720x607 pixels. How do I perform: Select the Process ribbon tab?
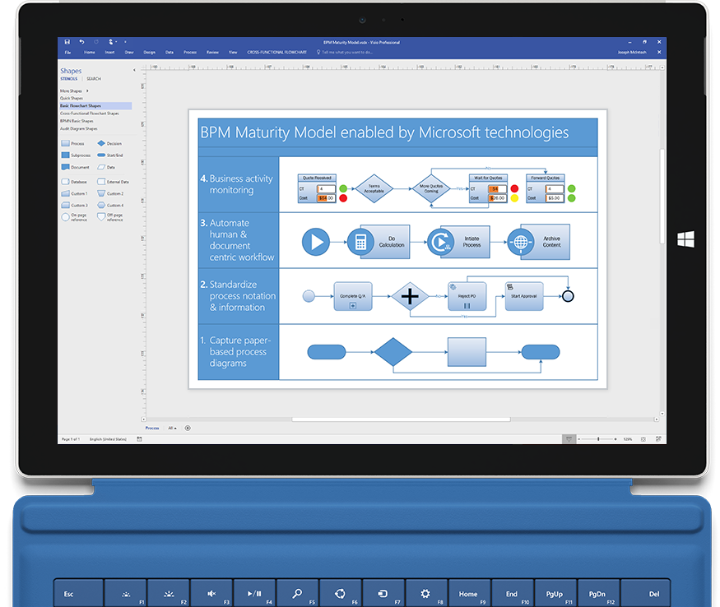click(190, 53)
